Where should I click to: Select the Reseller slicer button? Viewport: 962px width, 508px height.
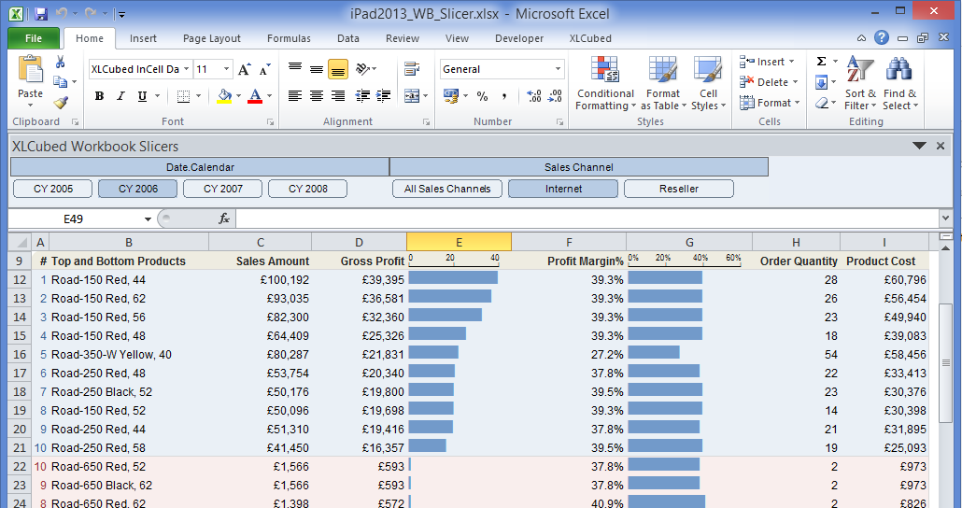pos(679,189)
